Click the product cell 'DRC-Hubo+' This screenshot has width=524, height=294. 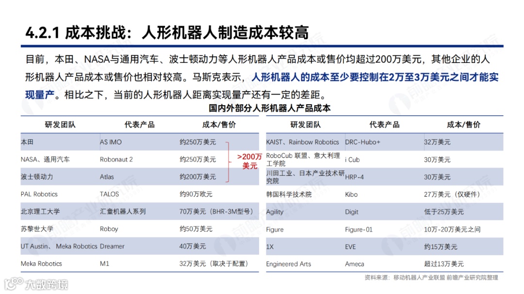(x=362, y=142)
